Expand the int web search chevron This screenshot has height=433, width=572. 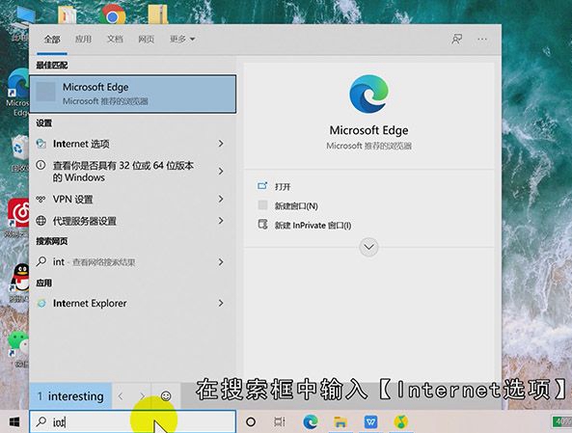(x=221, y=262)
